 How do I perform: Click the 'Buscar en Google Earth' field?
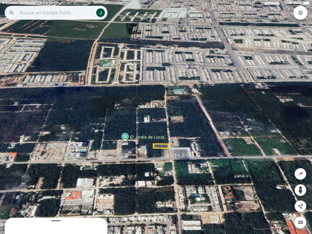(56, 13)
